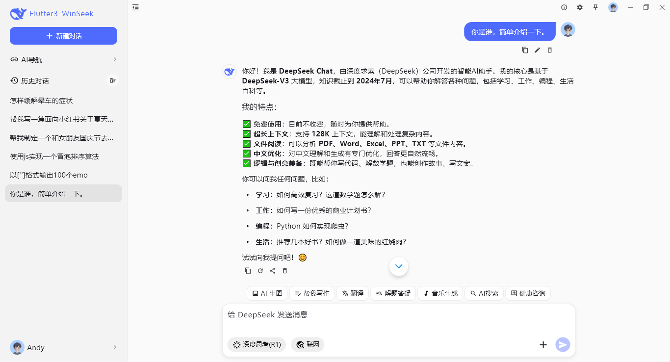Select the 解题答疑 quick action

393,293
